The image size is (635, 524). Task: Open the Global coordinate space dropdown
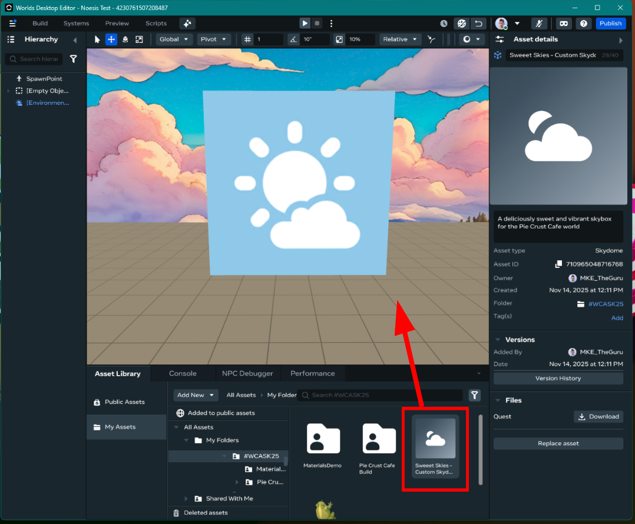pos(174,39)
